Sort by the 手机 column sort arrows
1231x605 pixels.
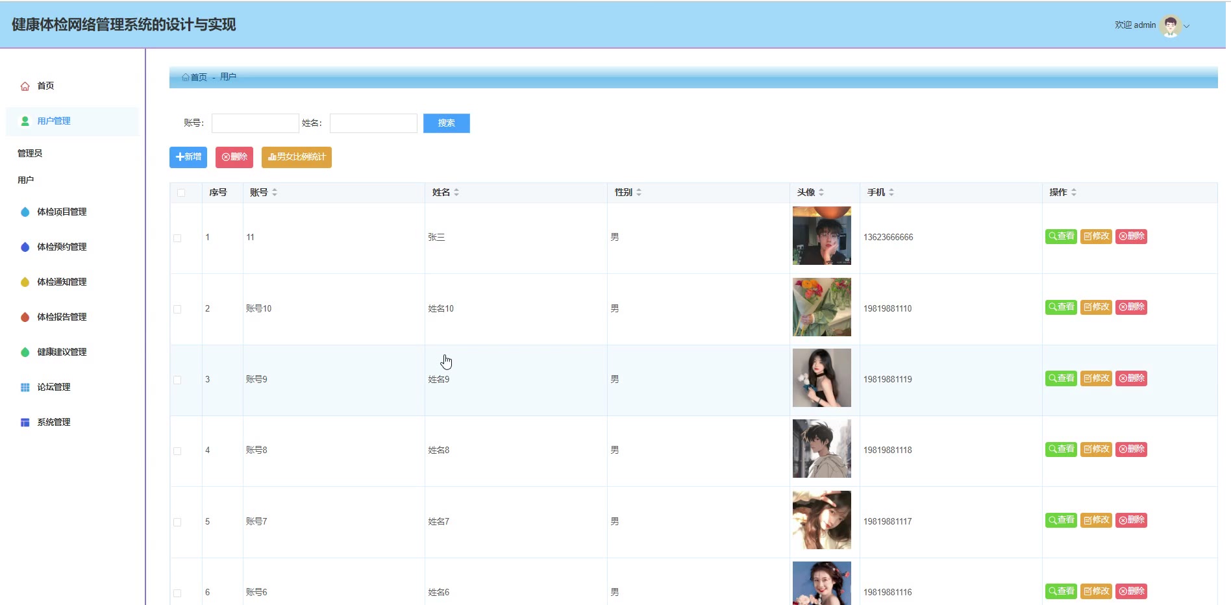[x=891, y=193]
